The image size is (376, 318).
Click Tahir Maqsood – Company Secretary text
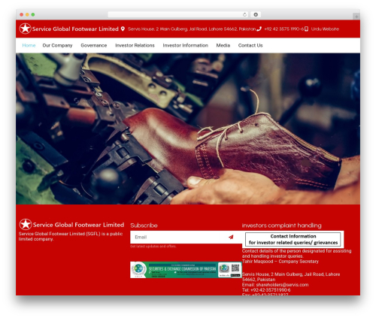[280, 262]
